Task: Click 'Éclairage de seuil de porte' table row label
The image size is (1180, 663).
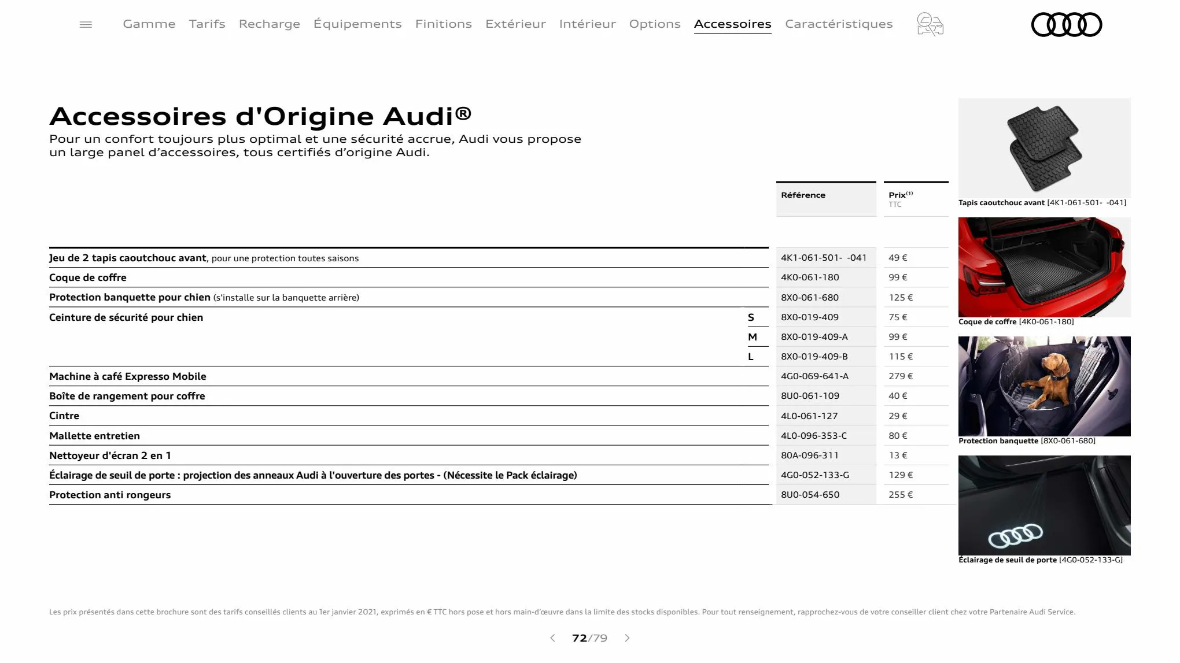Action: (x=313, y=475)
